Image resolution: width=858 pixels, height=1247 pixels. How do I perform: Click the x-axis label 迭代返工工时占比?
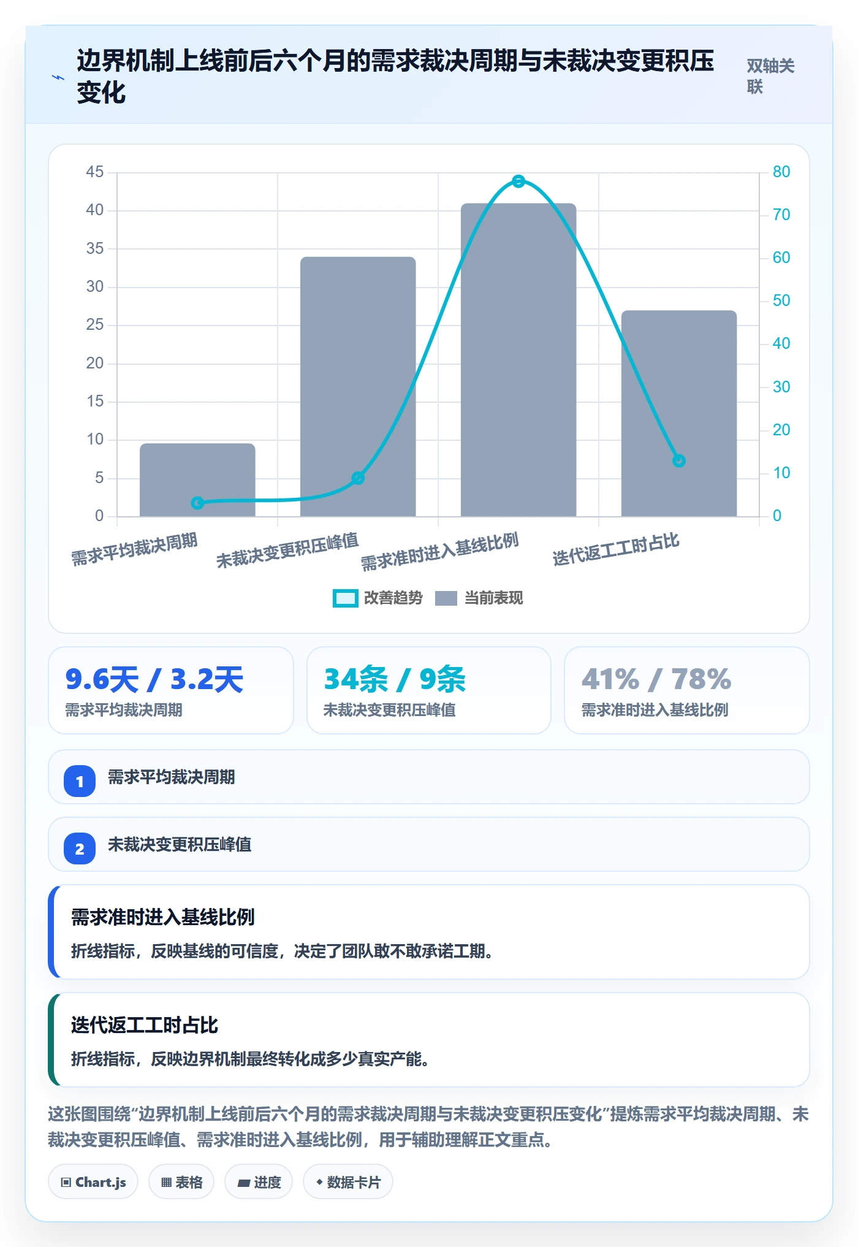616,549
